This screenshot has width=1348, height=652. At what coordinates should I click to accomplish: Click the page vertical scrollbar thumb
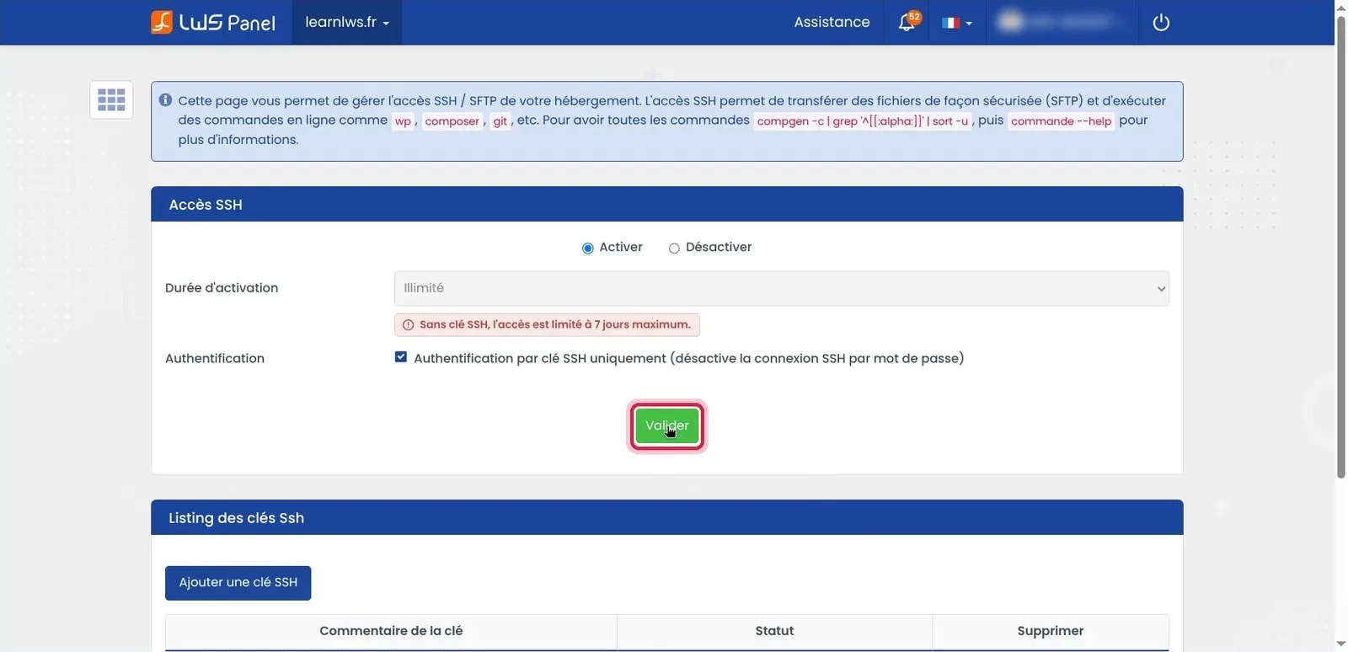point(1341,246)
